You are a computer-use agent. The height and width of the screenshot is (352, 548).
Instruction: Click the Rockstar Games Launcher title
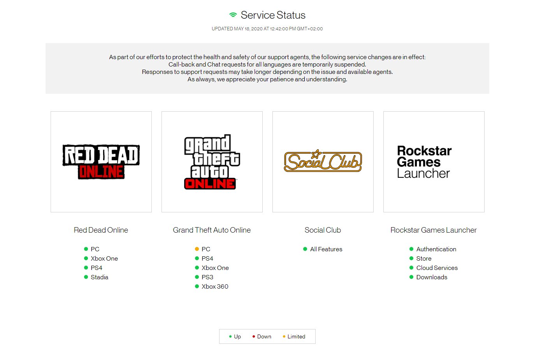pos(434,230)
